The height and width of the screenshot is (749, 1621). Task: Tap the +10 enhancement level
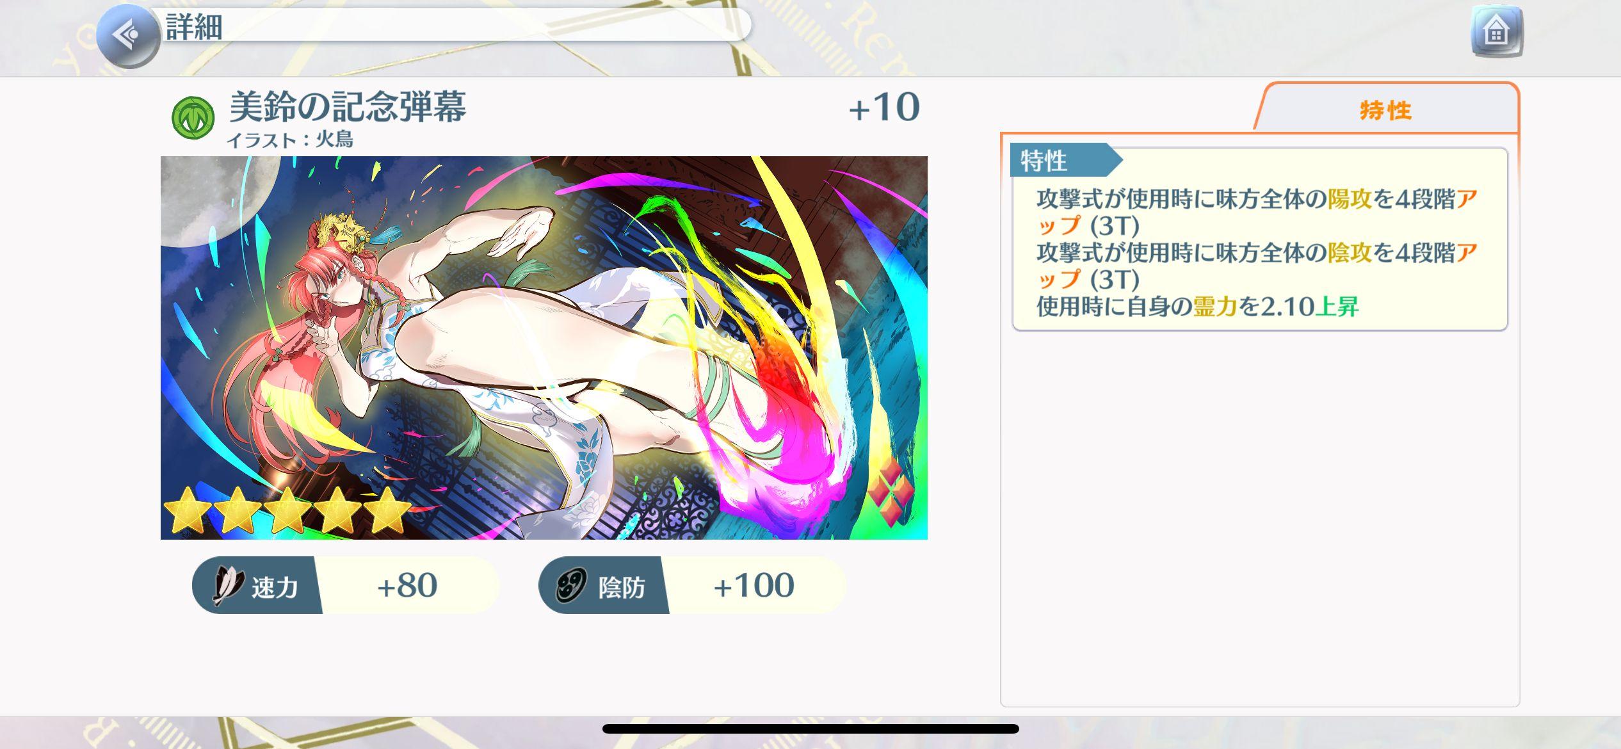884,107
